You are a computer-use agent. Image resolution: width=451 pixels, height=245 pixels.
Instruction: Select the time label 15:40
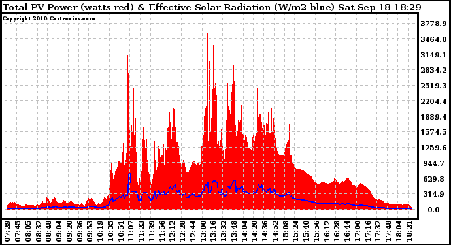tap(306, 231)
